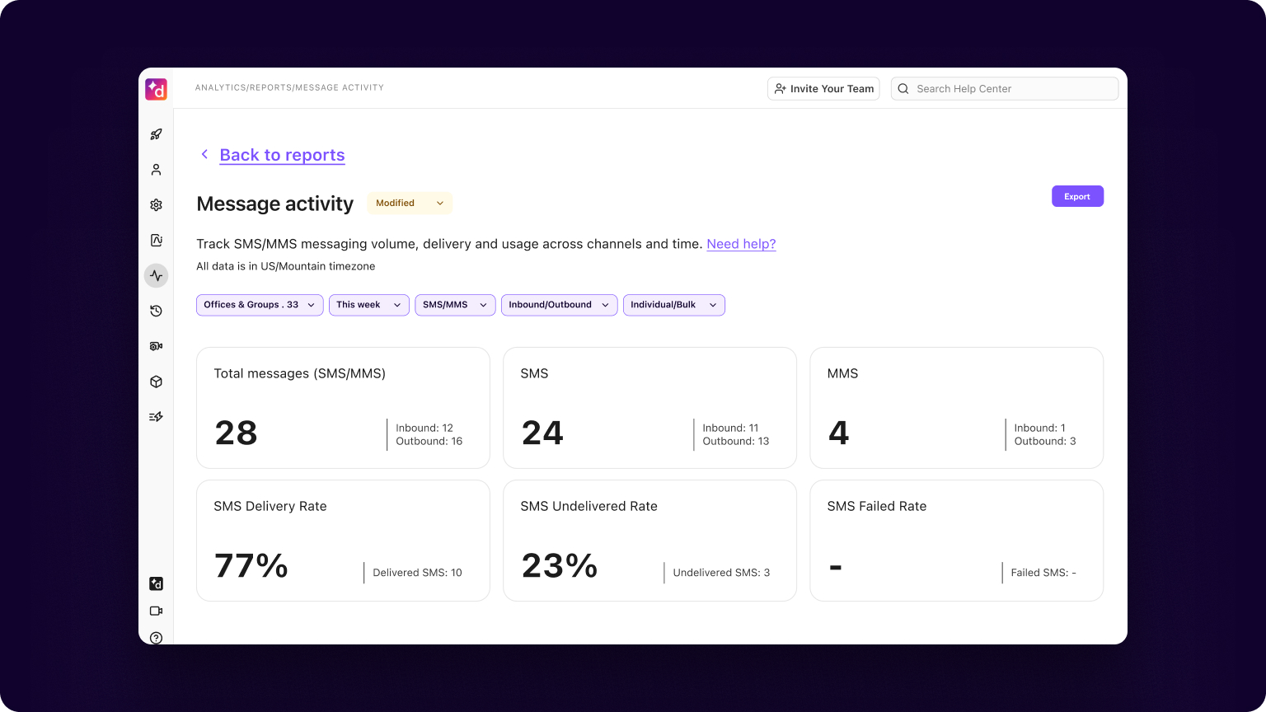Click the Search Help Center field

coord(1004,88)
